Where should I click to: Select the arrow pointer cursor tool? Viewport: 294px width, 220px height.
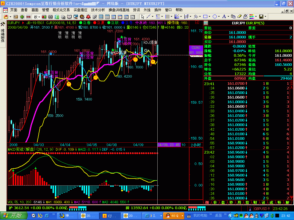coord(143,17)
